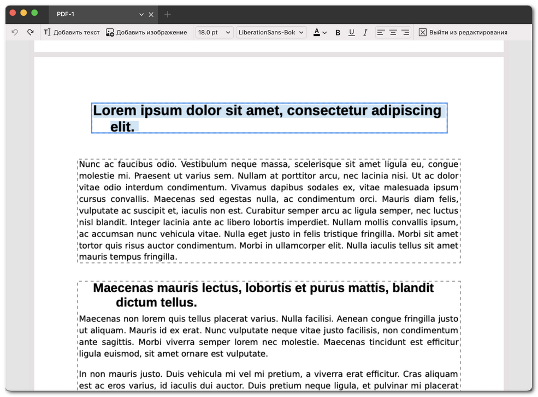The height and width of the screenshot is (397, 538).
Task: Open the font color dropdown chevron
Action: coord(325,32)
